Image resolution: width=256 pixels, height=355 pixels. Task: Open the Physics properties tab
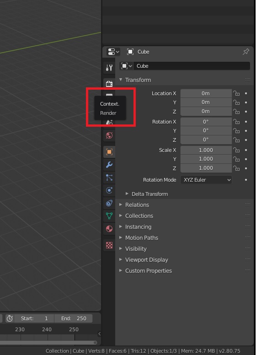pyautogui.click(x=109, y=190)
